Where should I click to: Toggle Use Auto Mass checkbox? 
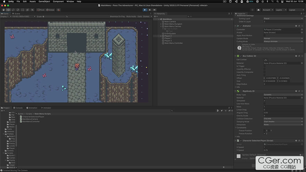(x=265, y=104)
